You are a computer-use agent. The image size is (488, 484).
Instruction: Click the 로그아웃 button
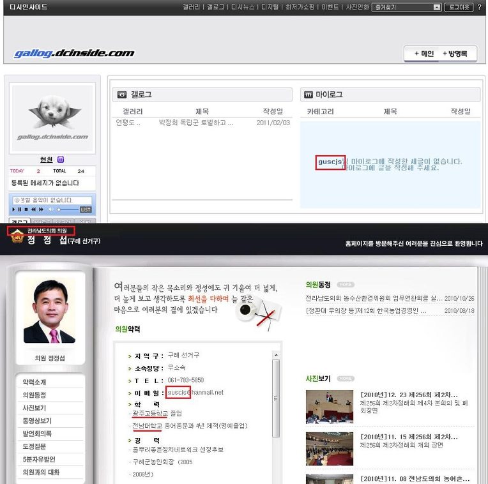[x=459, y=7]
